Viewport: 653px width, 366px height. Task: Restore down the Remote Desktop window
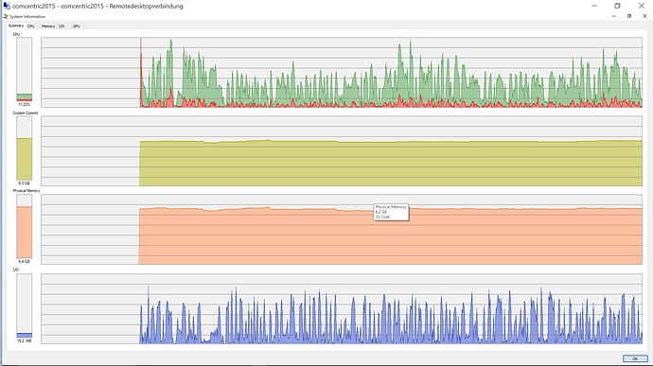pyautogui.click(x=618, y=6)
